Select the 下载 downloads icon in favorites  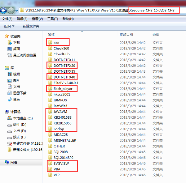[x=10, y=43]
